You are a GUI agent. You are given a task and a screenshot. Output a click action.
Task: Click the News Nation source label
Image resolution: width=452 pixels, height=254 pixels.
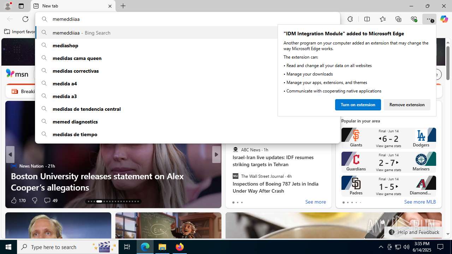point(31,166)
